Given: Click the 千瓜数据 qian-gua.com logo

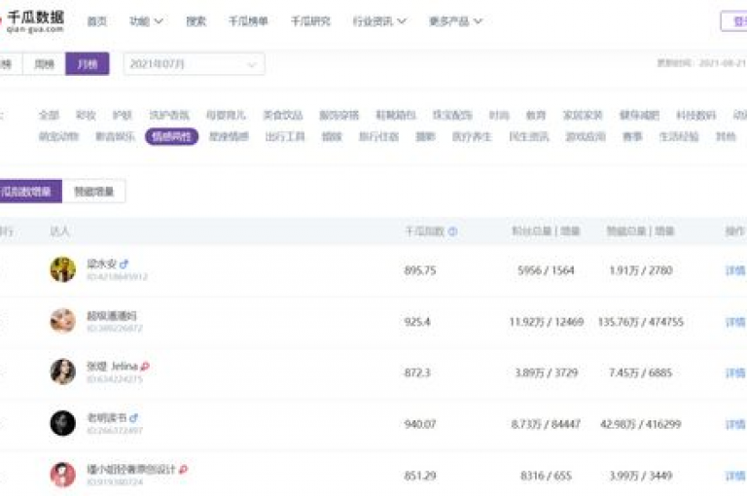Looking at the screenshot, I should (x=32, y=22).
